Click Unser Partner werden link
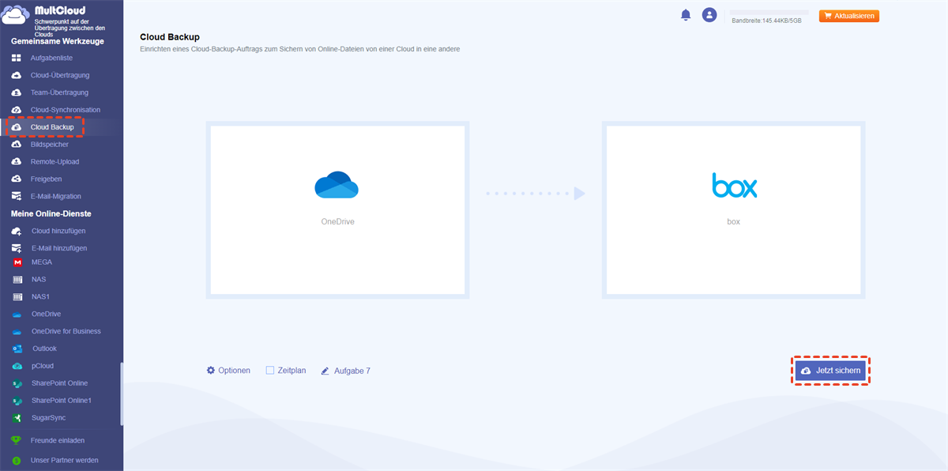The width and height of the screenshot is (948, 471). tap(65, 460)
